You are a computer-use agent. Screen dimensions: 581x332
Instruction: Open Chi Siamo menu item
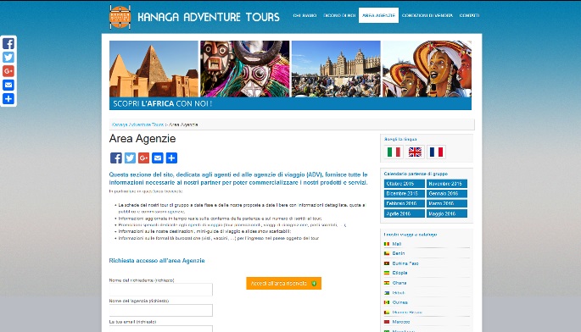304,15
